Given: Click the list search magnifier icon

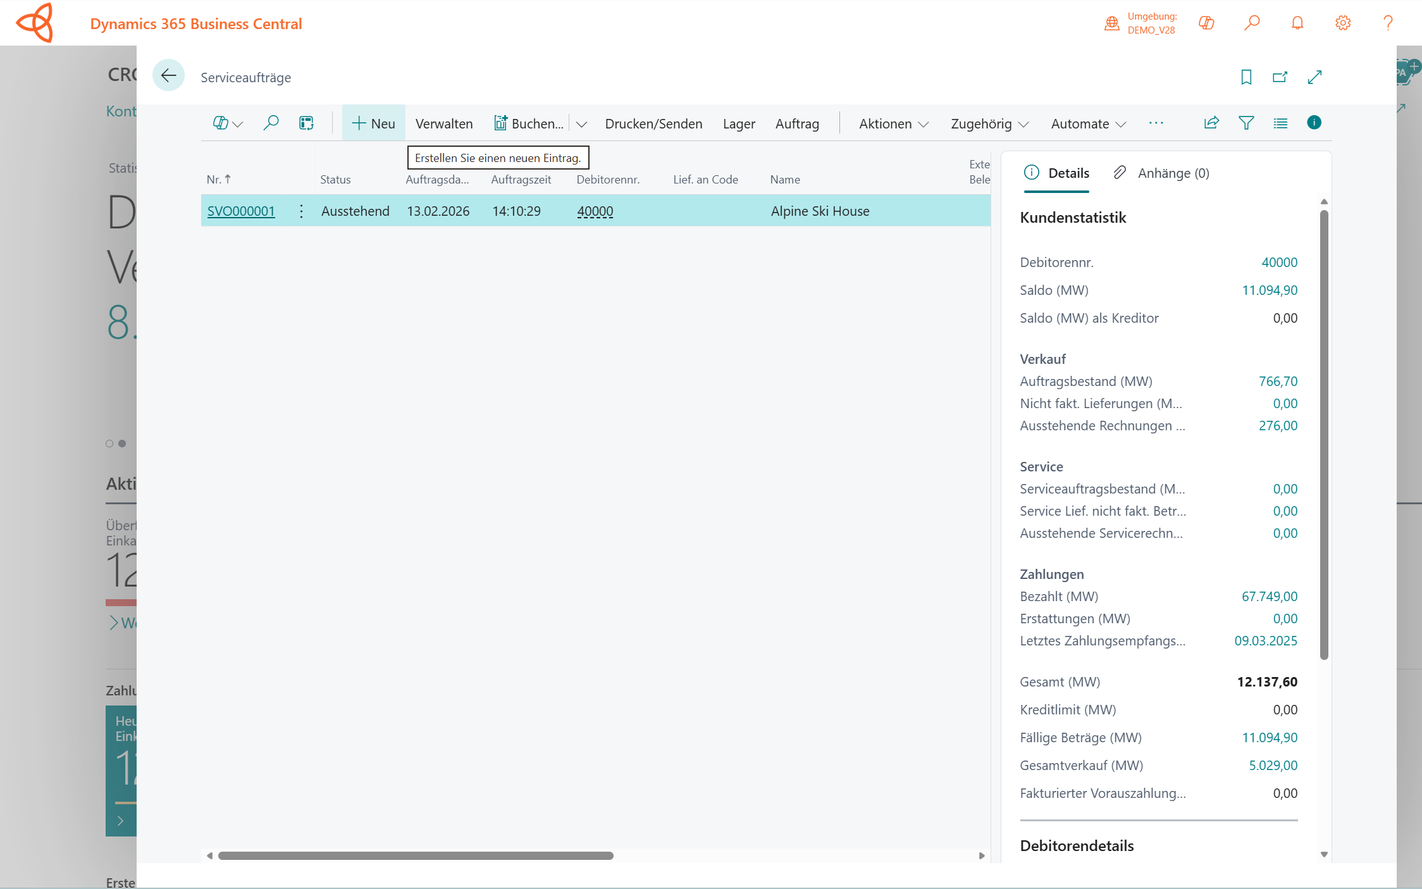Looking at the screenshot, I should coord(271,123).
